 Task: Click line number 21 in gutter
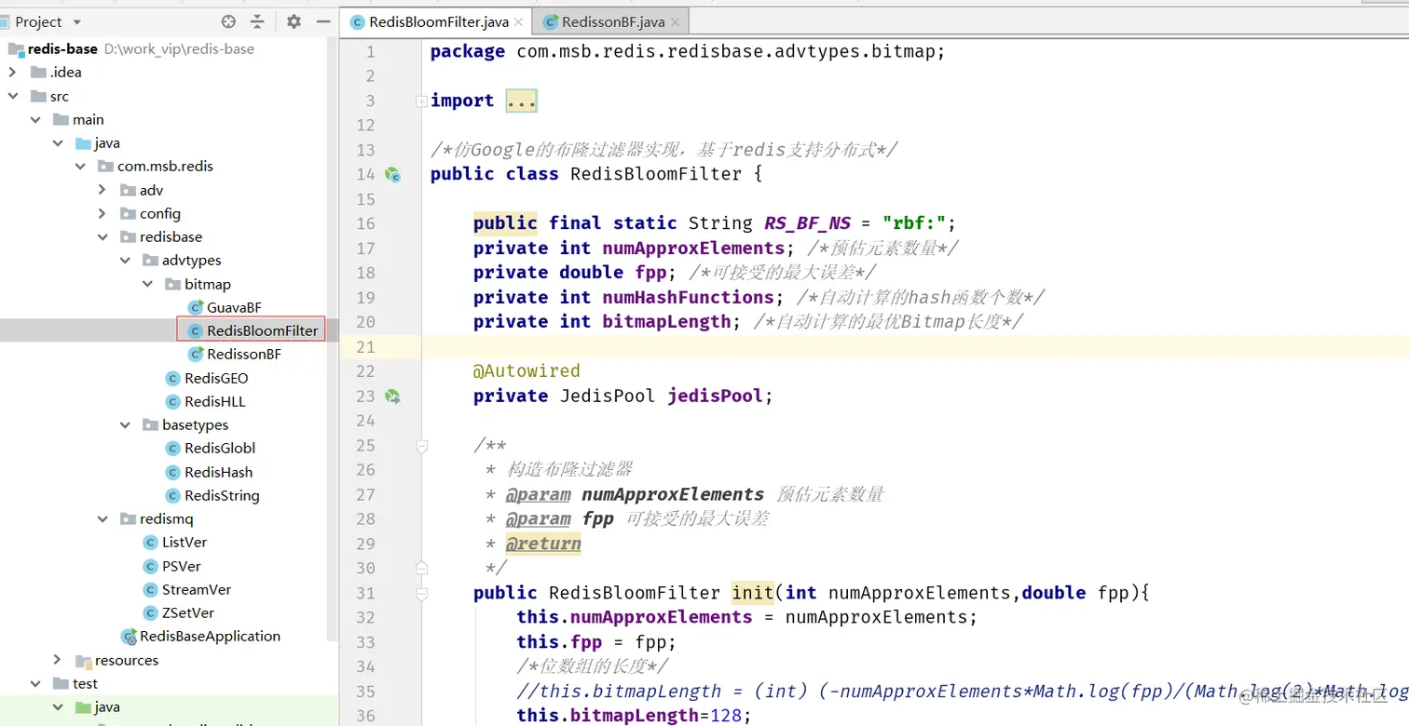365,346
